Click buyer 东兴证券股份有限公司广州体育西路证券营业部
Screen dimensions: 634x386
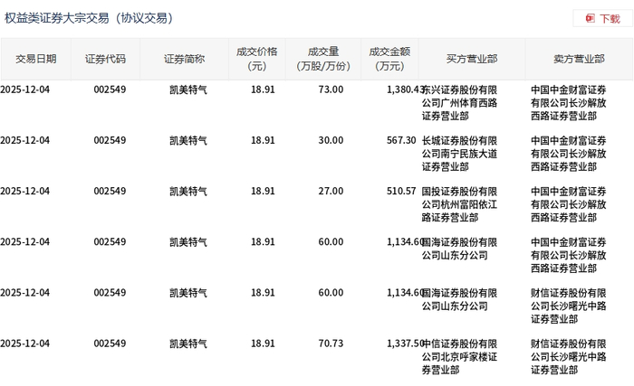point(459,103)
